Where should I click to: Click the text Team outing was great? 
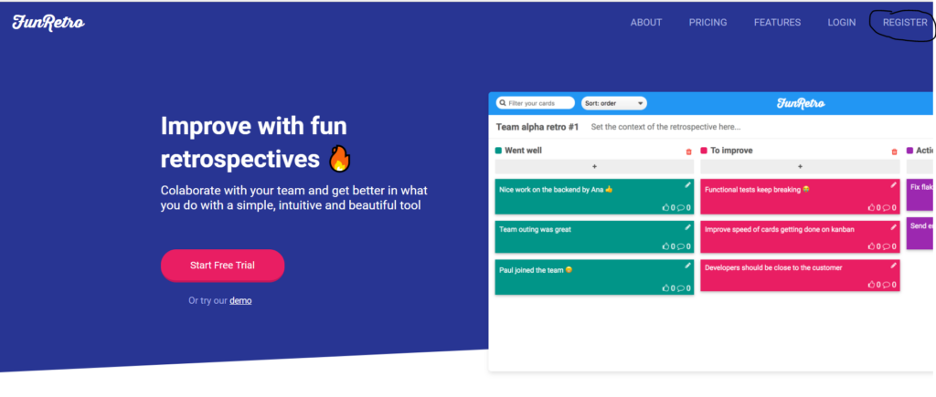[535, 229]
